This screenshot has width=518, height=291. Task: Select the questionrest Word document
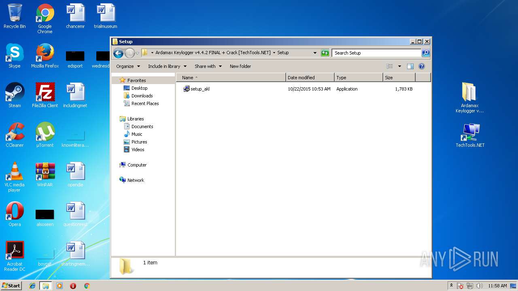pos(75,214)
